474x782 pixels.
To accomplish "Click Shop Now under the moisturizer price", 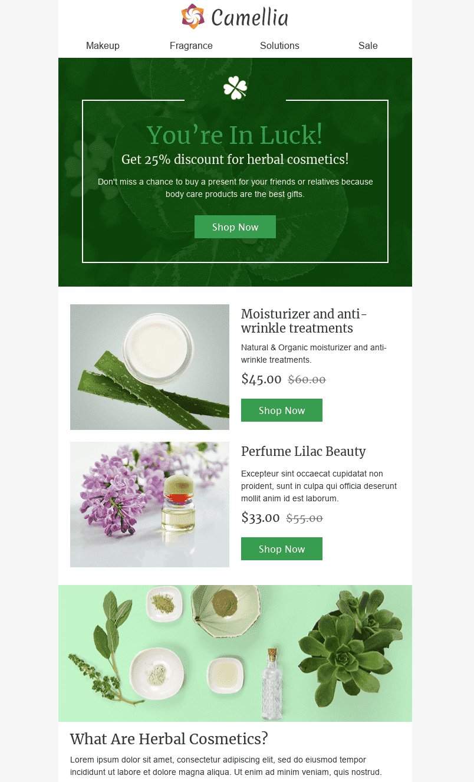I will (x=282, y=410).
